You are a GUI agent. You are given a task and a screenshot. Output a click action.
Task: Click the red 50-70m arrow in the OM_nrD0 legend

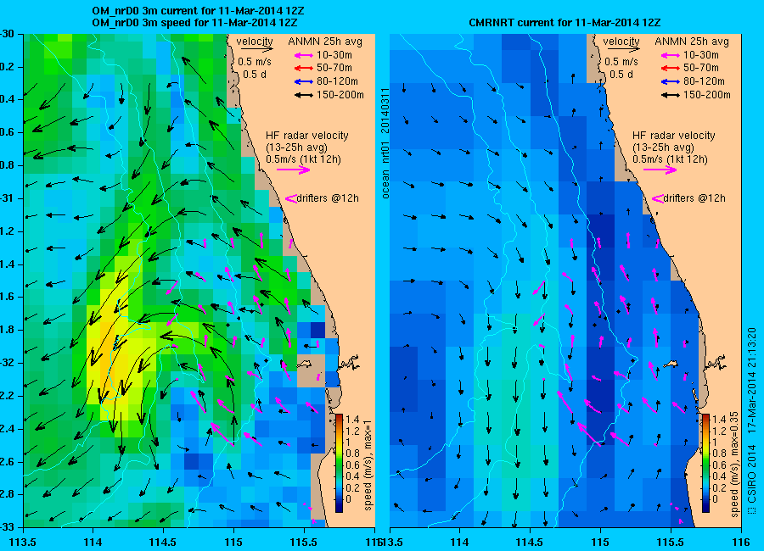304,68
